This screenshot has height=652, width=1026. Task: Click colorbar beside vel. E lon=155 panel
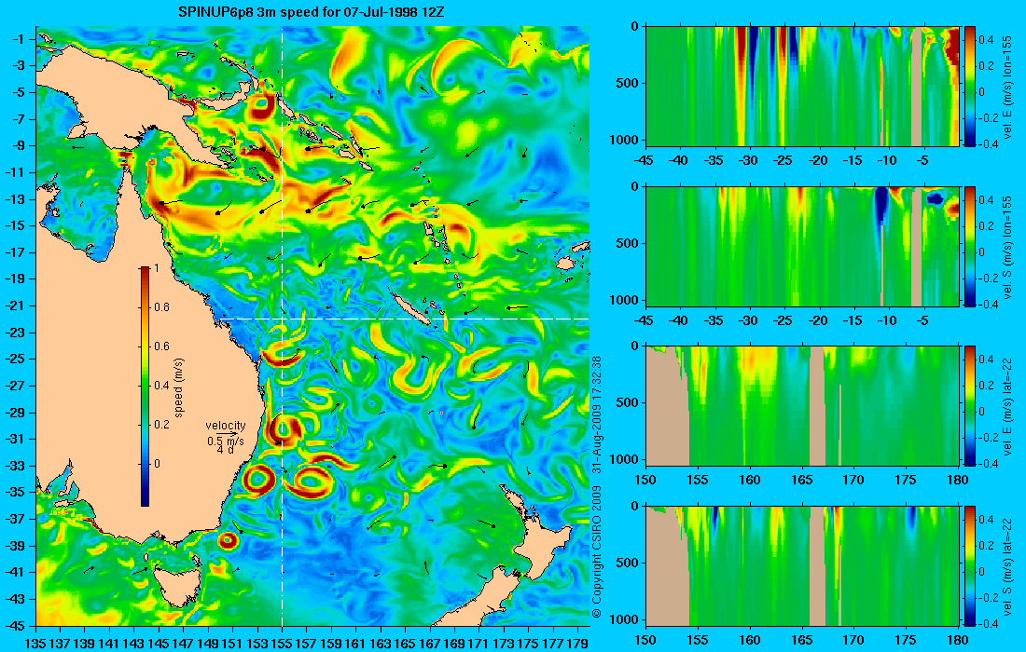point(970,87)
